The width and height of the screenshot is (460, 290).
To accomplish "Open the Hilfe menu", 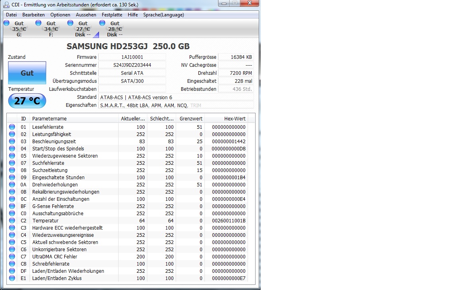I will point(133,15).
